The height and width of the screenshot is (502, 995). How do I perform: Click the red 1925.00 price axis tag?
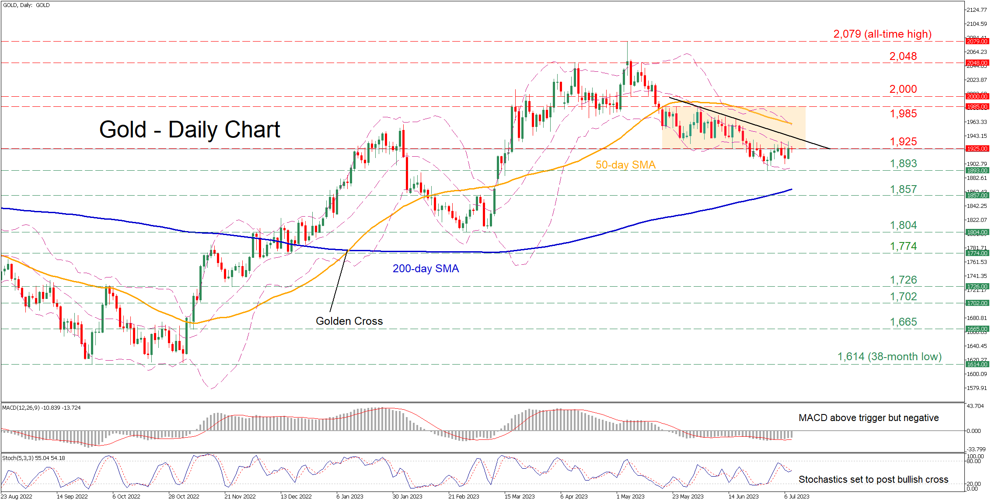click(x=977, y=149)
